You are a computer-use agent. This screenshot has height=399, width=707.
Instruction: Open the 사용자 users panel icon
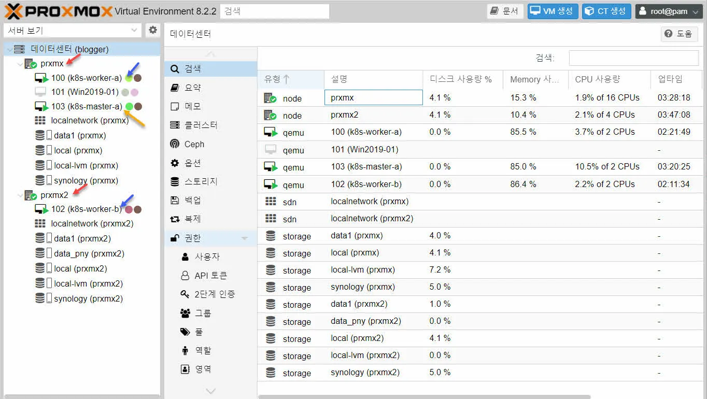pyautogui.click(x=185, y=256)
